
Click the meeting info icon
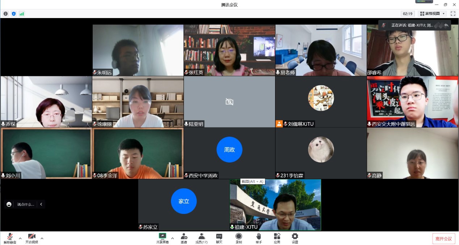(x=5, y=14)
